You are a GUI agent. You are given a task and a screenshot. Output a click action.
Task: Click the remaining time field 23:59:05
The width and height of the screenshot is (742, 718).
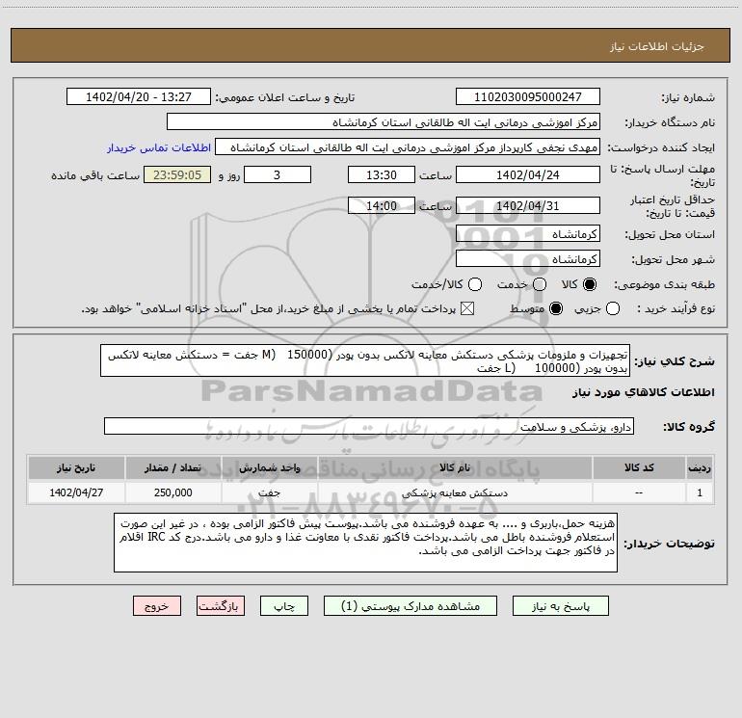point(177,175)
